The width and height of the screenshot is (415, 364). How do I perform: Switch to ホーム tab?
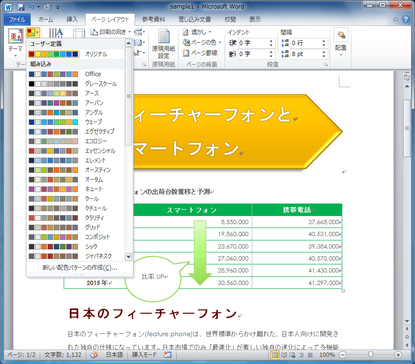click(46, 19)
